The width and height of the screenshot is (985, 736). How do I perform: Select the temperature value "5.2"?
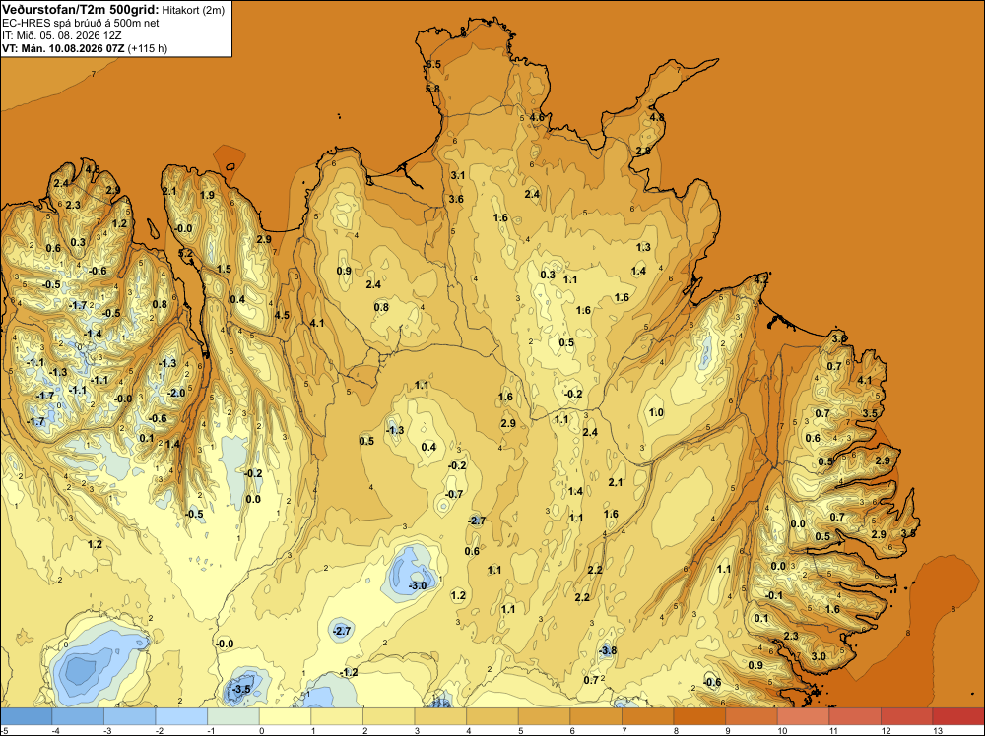pos(186,253)
